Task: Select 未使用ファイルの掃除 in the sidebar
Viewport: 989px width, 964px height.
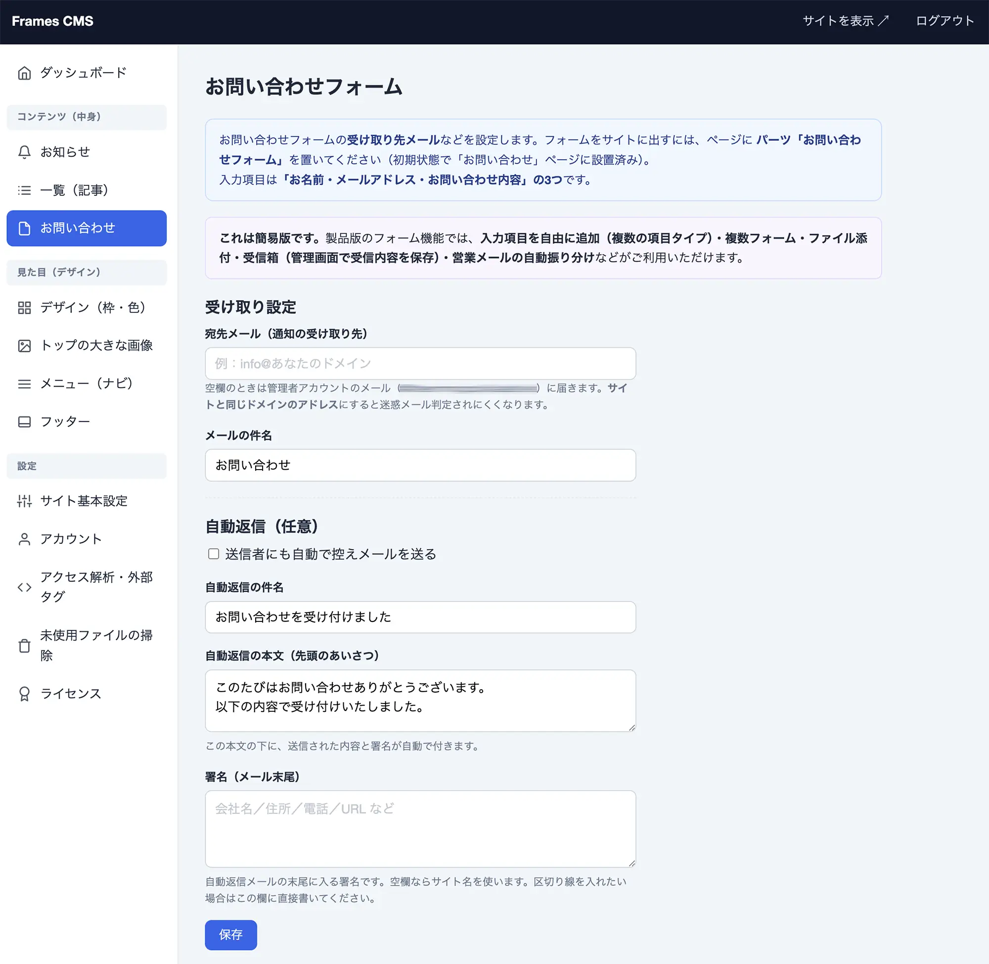Action: coord(87,646)
